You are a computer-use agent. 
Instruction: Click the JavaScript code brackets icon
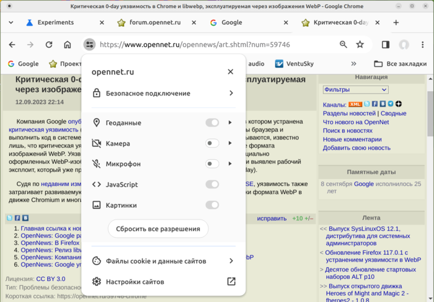[x=96, y=184]
